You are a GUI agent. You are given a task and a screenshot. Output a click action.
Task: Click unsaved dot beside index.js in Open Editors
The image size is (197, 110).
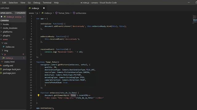pyautogui.click(x=2, y=17)
